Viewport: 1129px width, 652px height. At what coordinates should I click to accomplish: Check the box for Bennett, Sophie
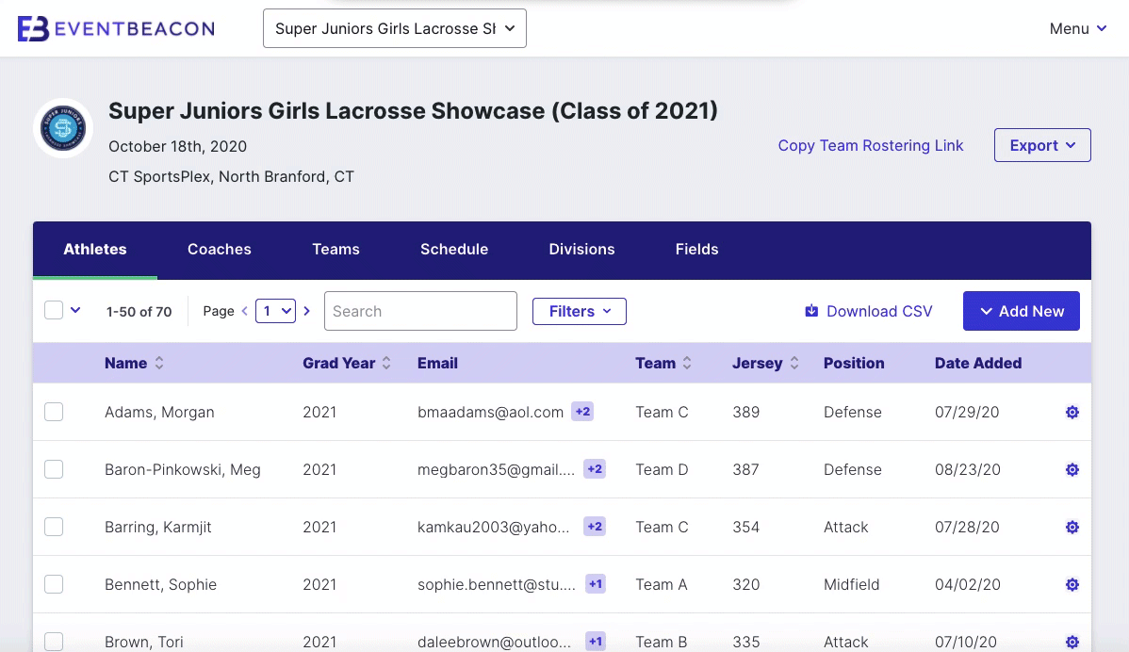point(54,584)
